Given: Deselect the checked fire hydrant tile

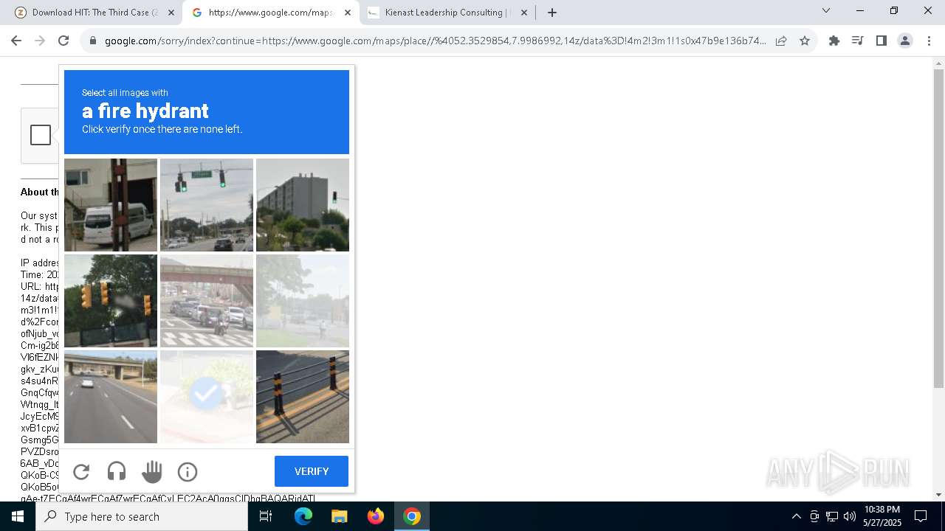Looking at the screenshot, I should coord(207,397).
